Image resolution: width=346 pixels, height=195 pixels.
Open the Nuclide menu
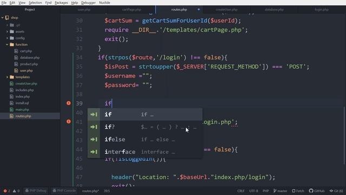104,3
